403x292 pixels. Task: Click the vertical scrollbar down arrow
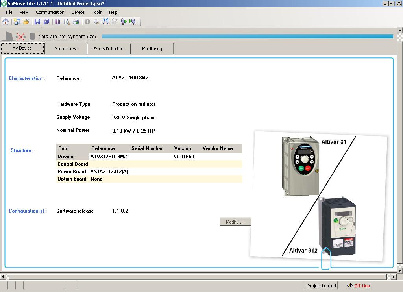[400, 270]
